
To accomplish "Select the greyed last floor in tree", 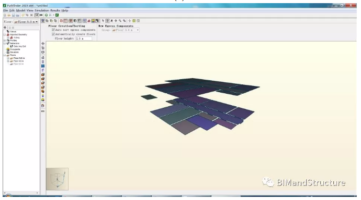I will (18, 64).
